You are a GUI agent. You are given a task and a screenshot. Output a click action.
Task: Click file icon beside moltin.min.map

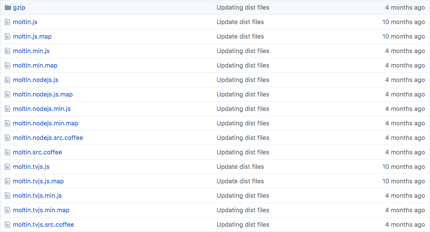tap(7, 65)
